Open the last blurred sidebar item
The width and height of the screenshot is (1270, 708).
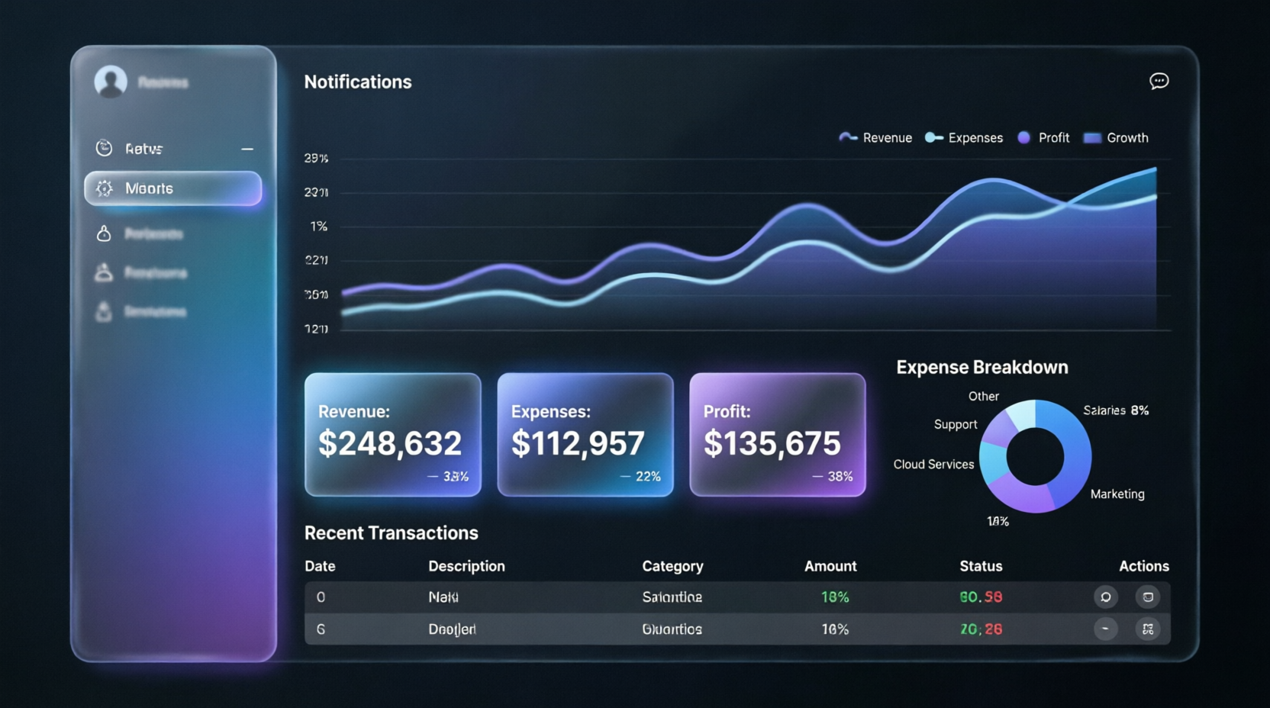pyautogui.click(x=140, y=311)
